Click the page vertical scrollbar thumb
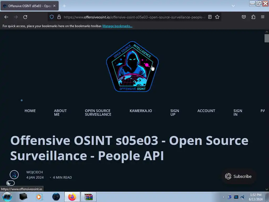The image size is (269, 202). (x=267, y=38)
